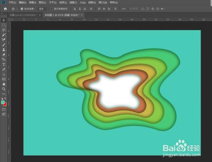This screenshot has width=212, height=162.
Task: Close the first document tab
Action: (40, 15)
